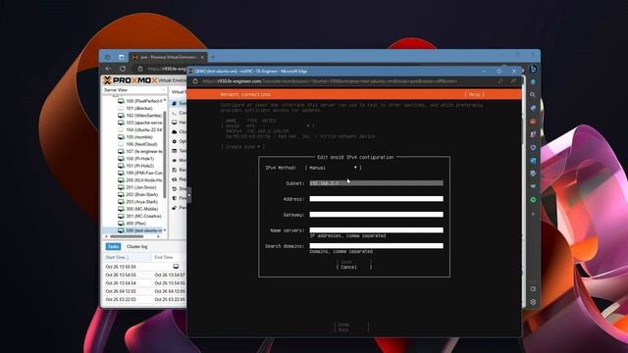The width and height of the screenshot is (628, 353).
Task: Click the refresh icon in Proxmox browser window
Action: pos(123,69)
